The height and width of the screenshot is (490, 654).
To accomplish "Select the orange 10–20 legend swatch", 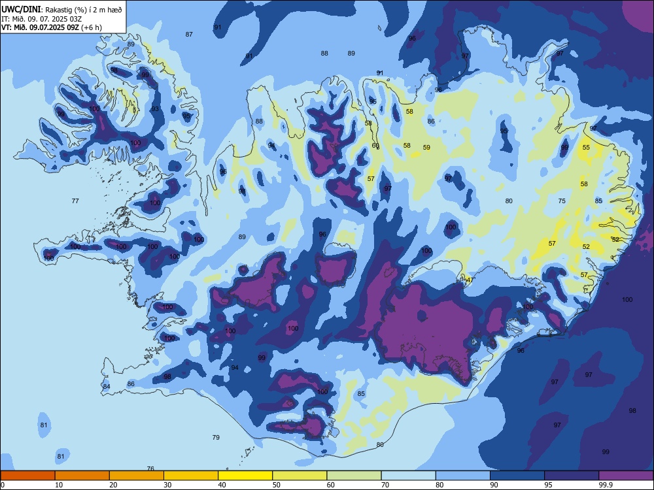I will coord(82,476).
